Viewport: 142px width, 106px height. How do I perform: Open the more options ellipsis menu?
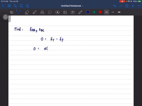pyautogui.click(x=139, y=6)
